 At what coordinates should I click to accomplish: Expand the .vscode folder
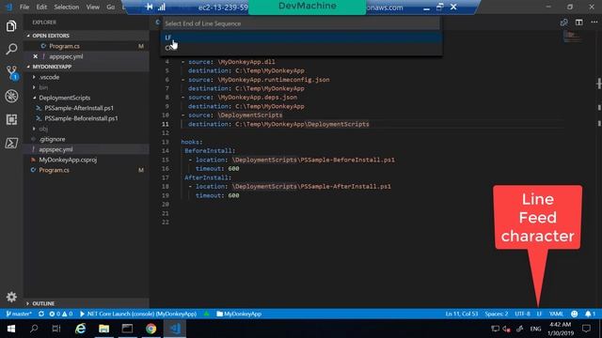49,77
